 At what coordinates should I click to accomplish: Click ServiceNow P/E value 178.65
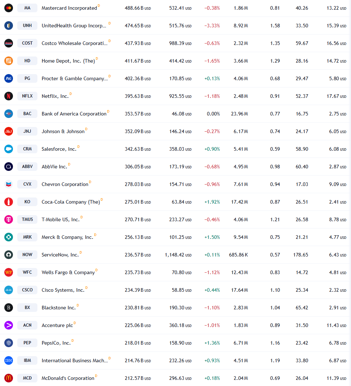301,255
